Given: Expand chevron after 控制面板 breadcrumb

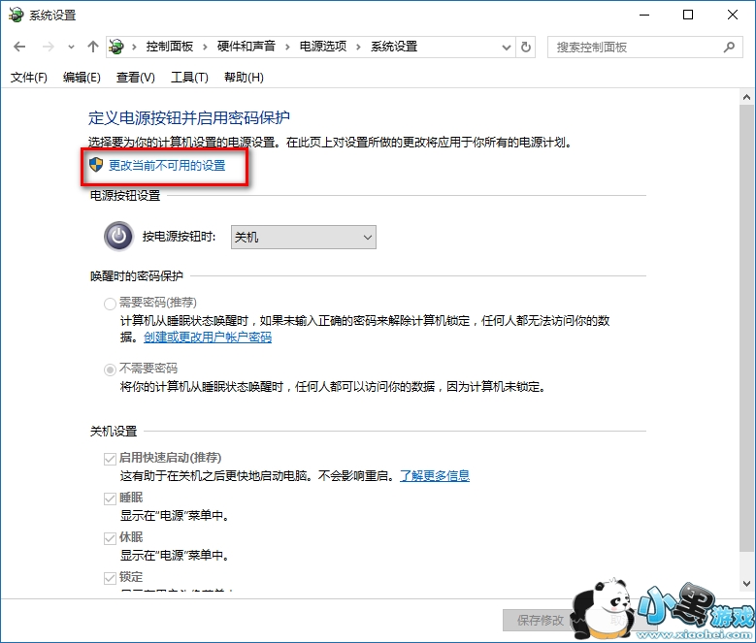Looking at the screenshot, I should coord(205,48).
